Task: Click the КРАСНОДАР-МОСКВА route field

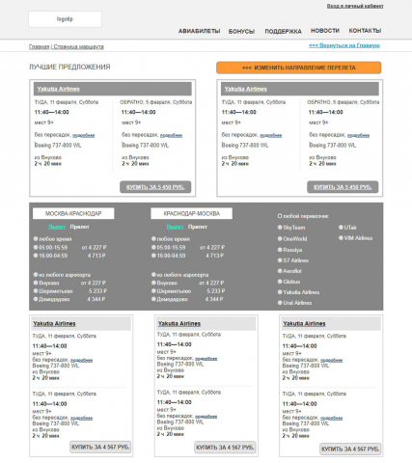Action: click(x=191, y=213)
